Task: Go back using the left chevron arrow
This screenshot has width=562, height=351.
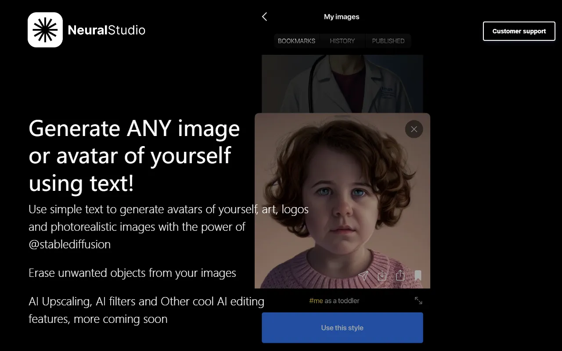Action: point(264,16)
